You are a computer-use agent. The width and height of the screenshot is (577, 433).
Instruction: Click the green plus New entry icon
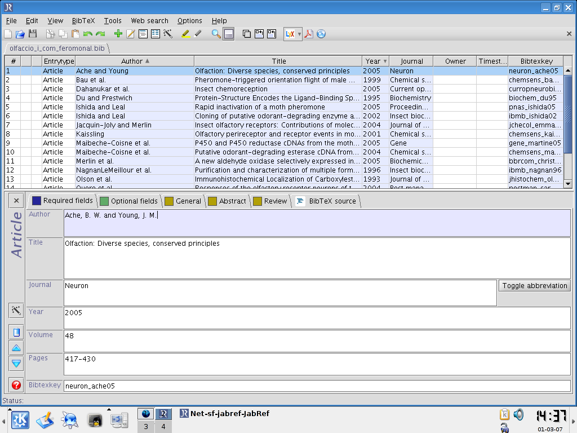click(118, 34)
